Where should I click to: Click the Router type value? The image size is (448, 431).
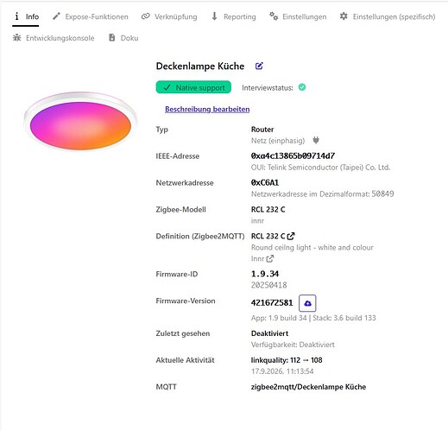pos(262,130)
